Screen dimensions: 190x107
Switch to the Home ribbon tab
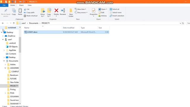click(x=12, y=5)
